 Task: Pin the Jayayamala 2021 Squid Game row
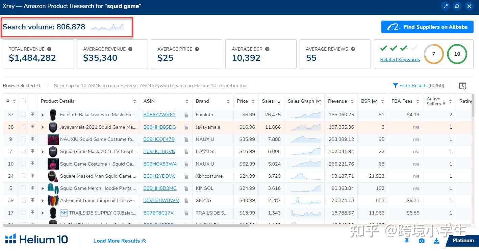coord(32,127)
